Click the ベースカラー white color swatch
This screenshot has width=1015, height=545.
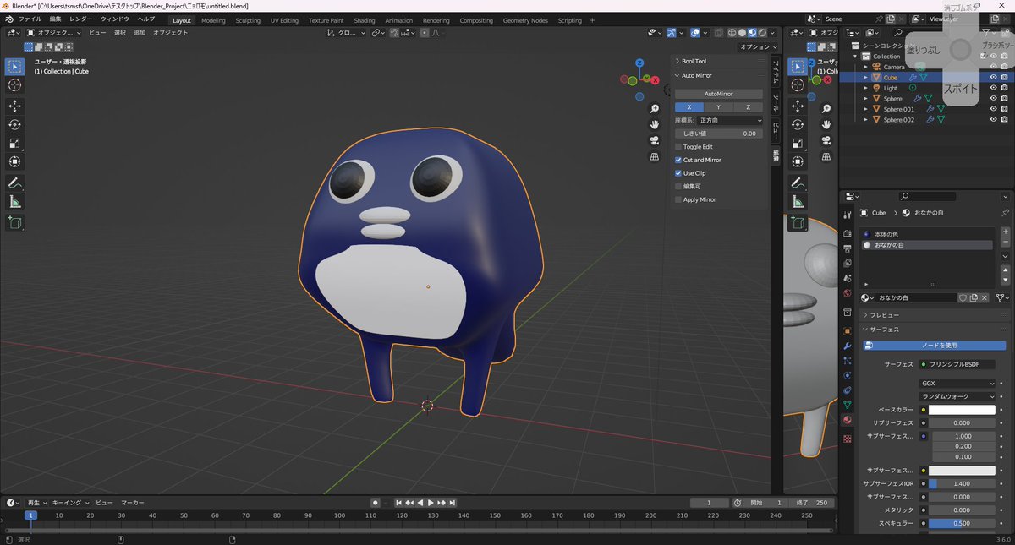[962, 410]
